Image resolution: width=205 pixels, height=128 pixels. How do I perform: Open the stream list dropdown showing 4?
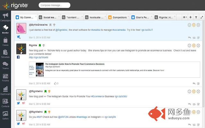click(185, 17)
